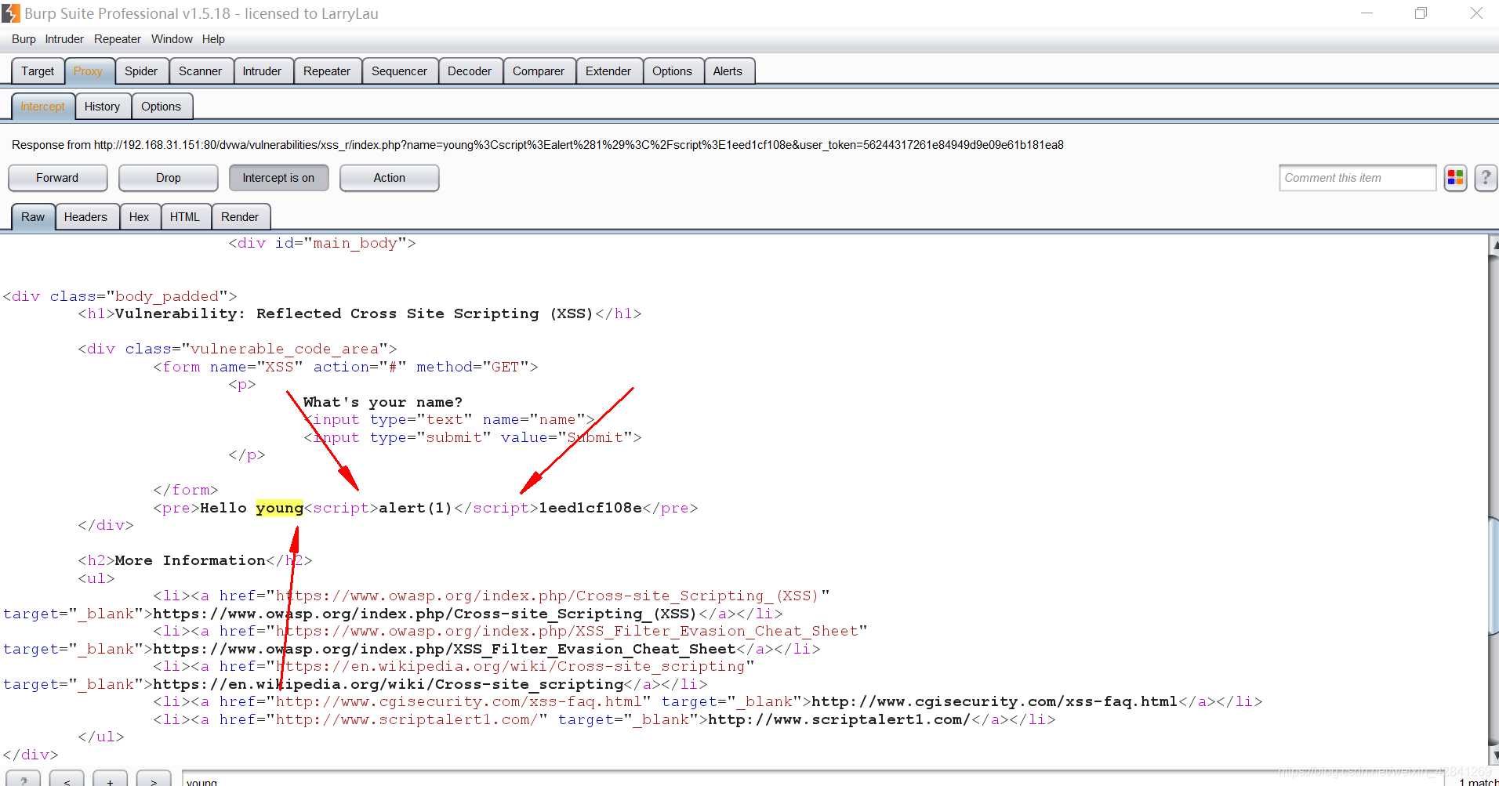Click the 'Vulnerability: Reflected Cross Site Scripting (XSS)' heading
The height and width of the screenshot is (786, 1499).
click(x=354, y=313)
